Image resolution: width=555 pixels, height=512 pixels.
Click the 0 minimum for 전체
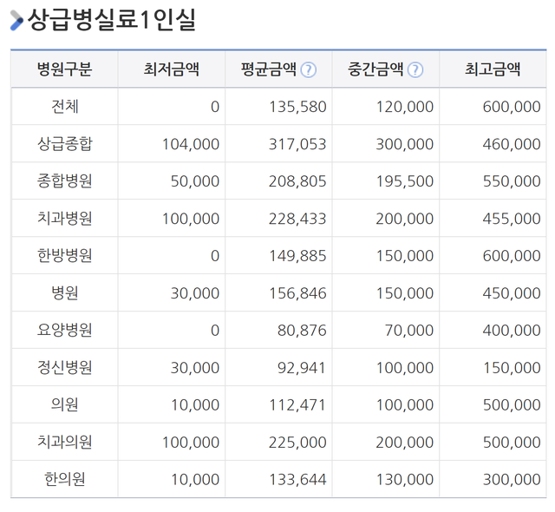215,107
